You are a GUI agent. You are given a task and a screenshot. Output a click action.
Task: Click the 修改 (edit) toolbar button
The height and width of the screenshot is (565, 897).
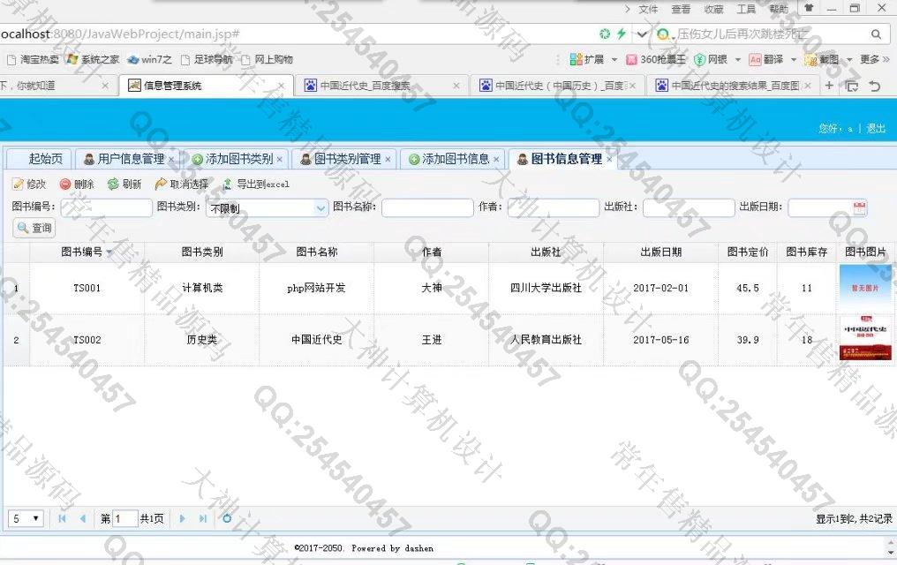29,185
